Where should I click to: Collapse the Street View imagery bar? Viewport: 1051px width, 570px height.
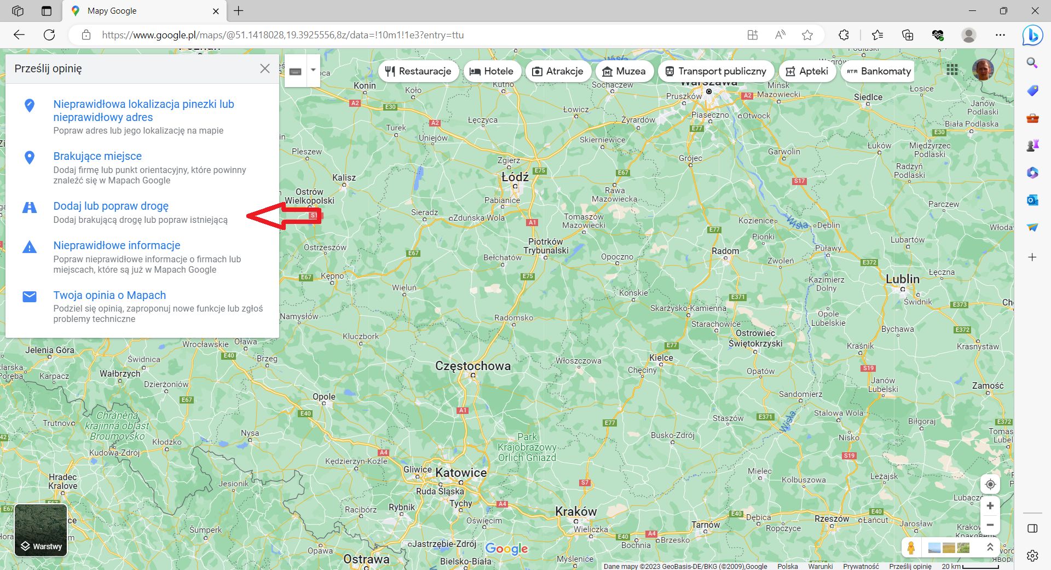click(x=990, y=547)
